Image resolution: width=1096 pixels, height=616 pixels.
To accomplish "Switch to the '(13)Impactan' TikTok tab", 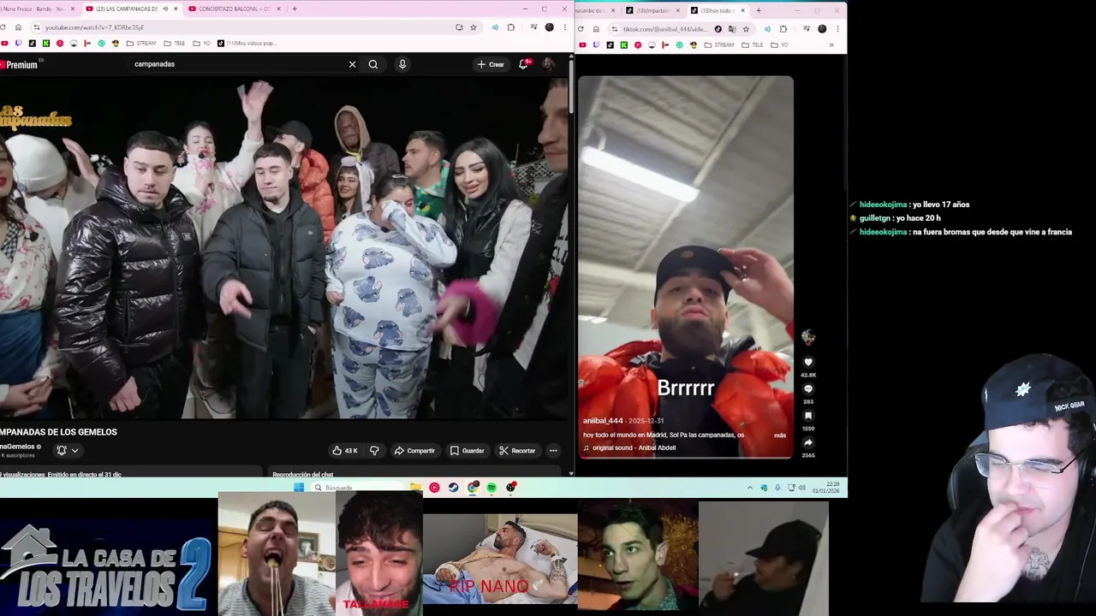I will 652,10.
